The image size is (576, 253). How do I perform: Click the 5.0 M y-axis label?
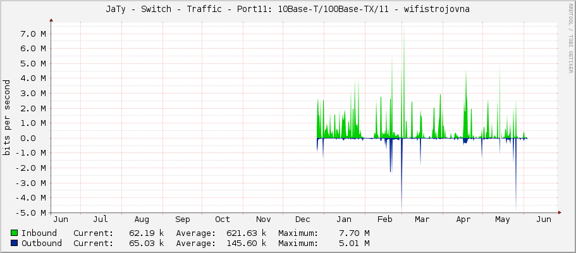click(x=34, y=64)
